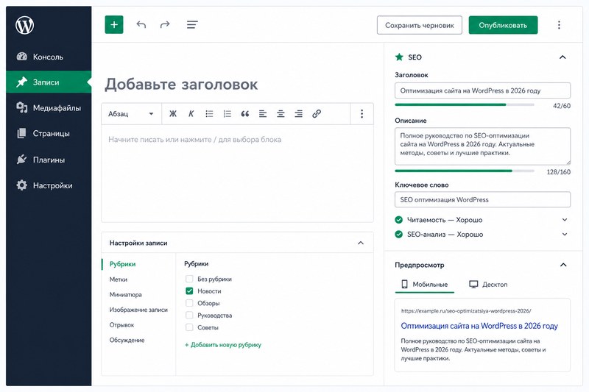Insert a blockquote
The height and width of the screenshot is (392, 589).
point(245,114)
